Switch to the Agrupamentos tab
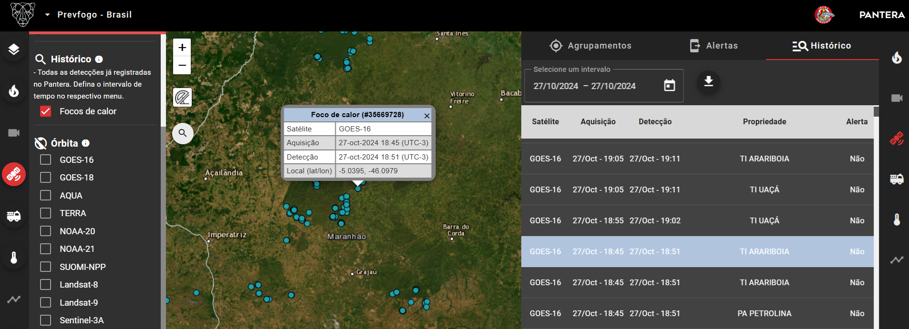This screenshot has height=329, width=909. click(x=590, y=46)
